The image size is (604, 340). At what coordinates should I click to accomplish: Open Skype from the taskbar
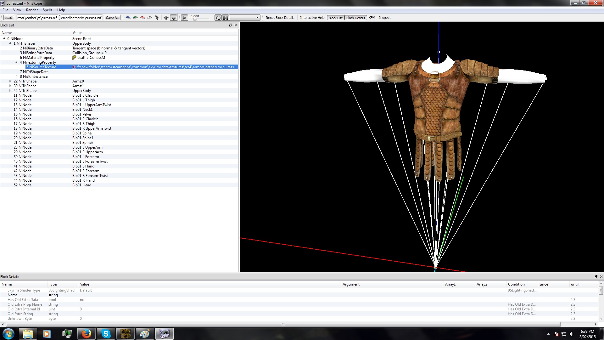(106, 334)
